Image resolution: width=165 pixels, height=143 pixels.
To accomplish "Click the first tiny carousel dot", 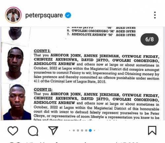I will (x=70, y=131).
